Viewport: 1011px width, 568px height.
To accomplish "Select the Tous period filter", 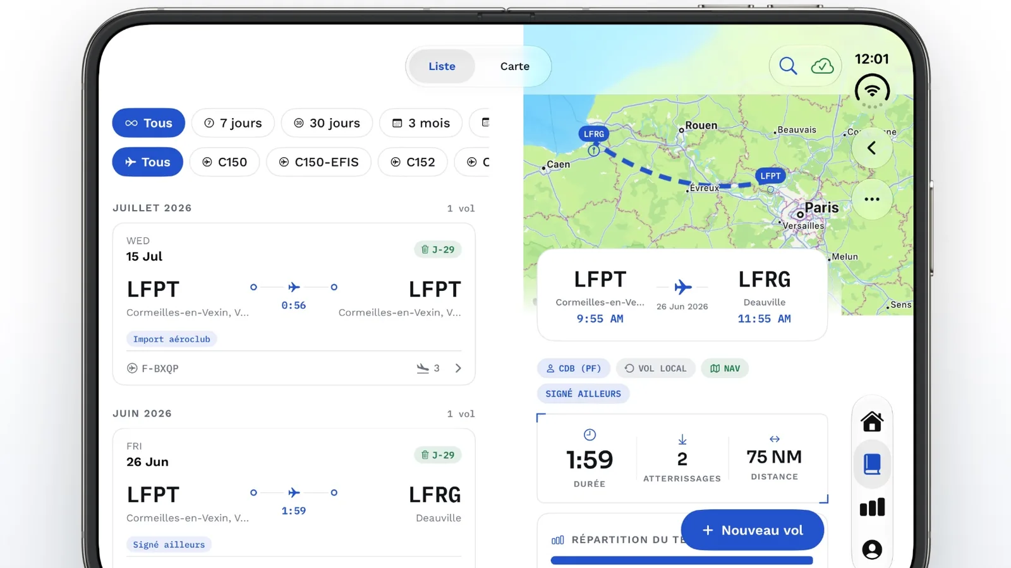I will tap(148, 123).
